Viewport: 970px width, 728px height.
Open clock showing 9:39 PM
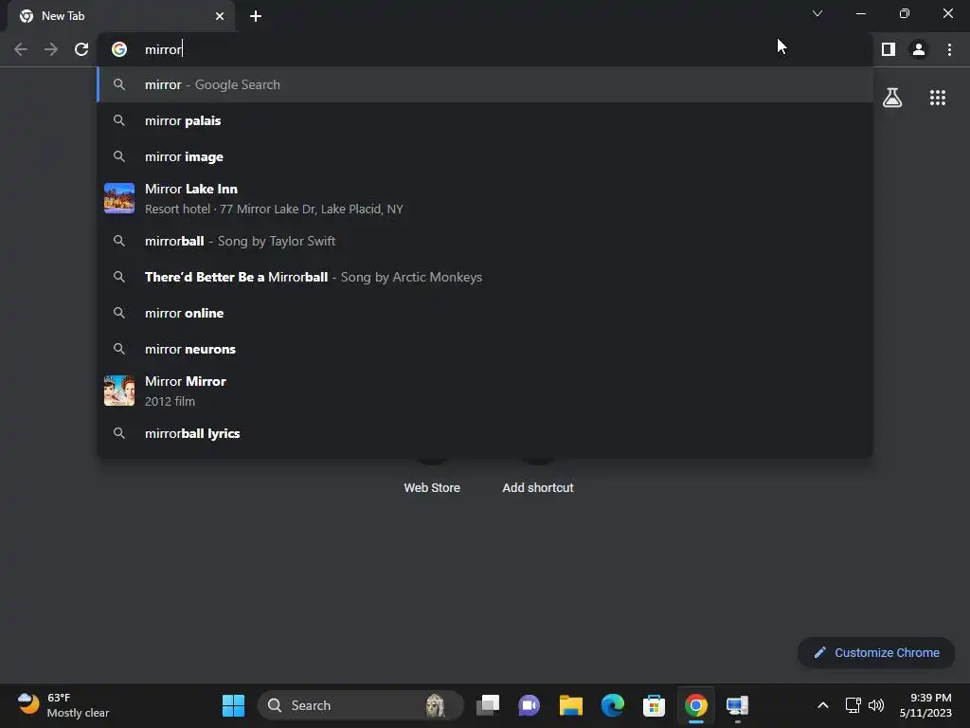(925, 705)
